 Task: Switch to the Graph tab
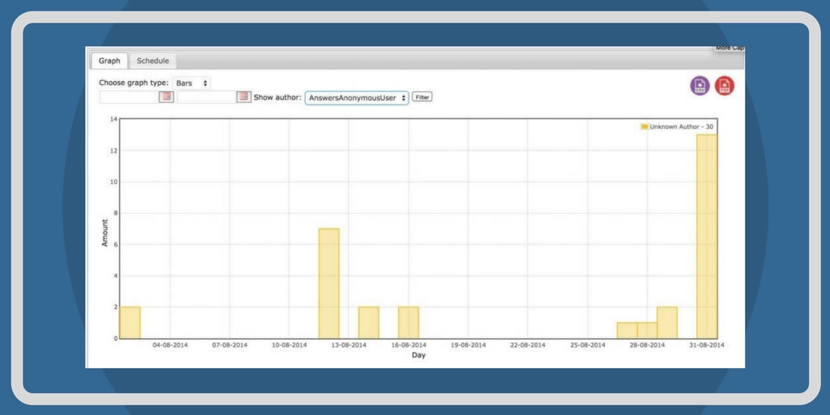[109, 61]
